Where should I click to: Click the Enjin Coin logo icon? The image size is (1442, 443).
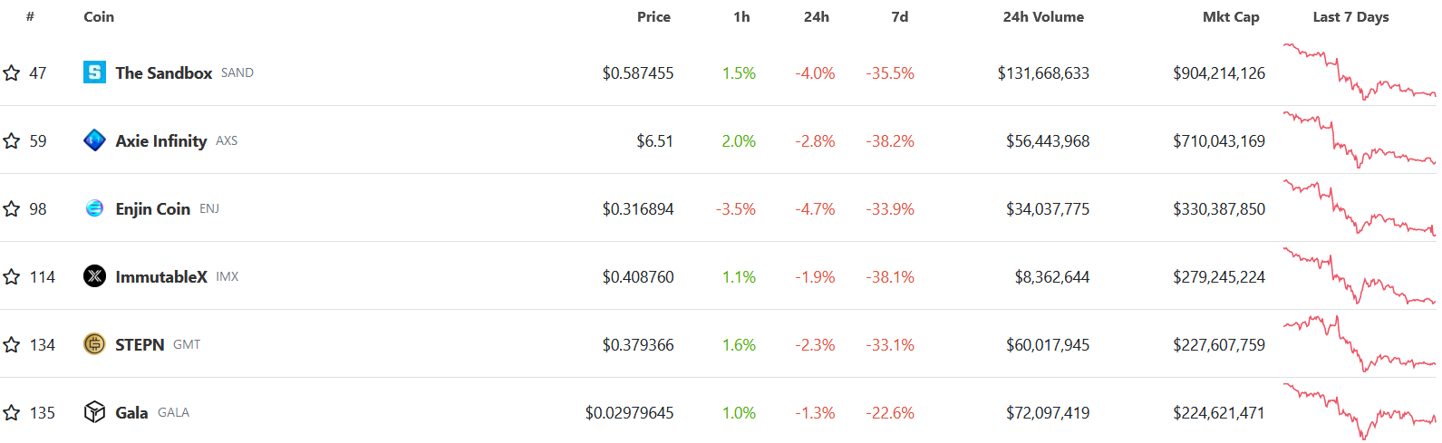(94, 208)
